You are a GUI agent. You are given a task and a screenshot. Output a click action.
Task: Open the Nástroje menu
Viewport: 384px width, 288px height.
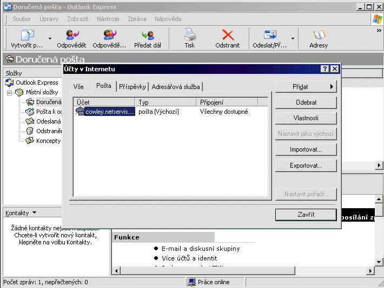click(108, 19)
